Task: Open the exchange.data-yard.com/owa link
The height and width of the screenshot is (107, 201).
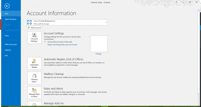Action: pyautogui.click(x=62, y=45)
